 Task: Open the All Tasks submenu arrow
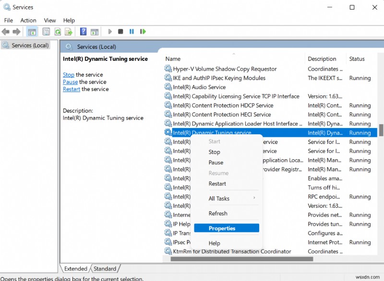click(254, 198)
